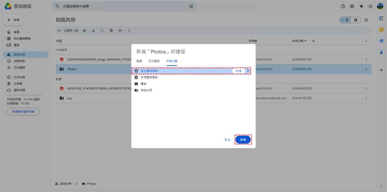Open the account profile avatar
Image resolution: width=387 pixels, height=192 pixels.
tap(380, 6)
